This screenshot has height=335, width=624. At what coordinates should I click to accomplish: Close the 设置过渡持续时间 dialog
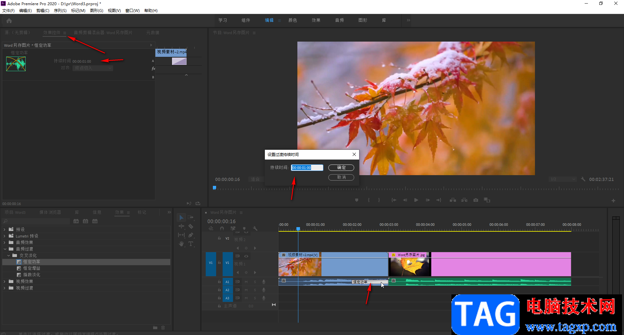(354, 154)
